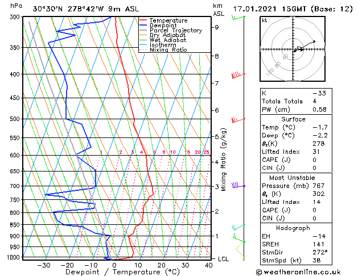Click the 'Most Unstable' section header

click(292, 178)
